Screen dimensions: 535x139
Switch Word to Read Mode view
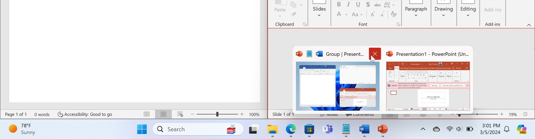147,114
